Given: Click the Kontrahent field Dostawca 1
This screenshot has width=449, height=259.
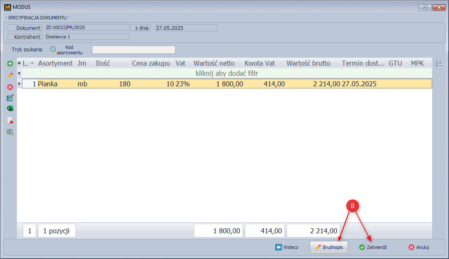Looking at the screenshot, I should pyautogui.click(x=87, y=37).
